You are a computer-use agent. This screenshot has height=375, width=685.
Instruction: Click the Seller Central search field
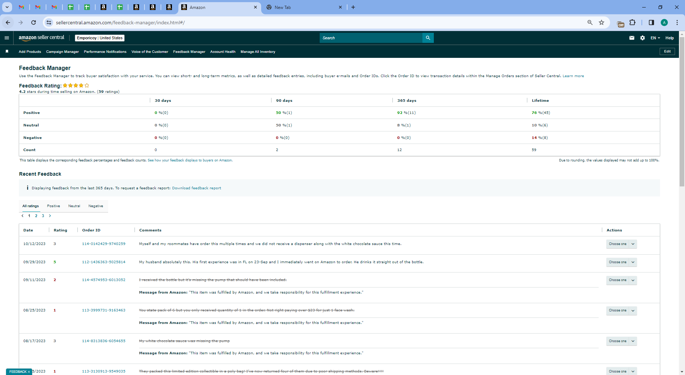tap(371, 38)
